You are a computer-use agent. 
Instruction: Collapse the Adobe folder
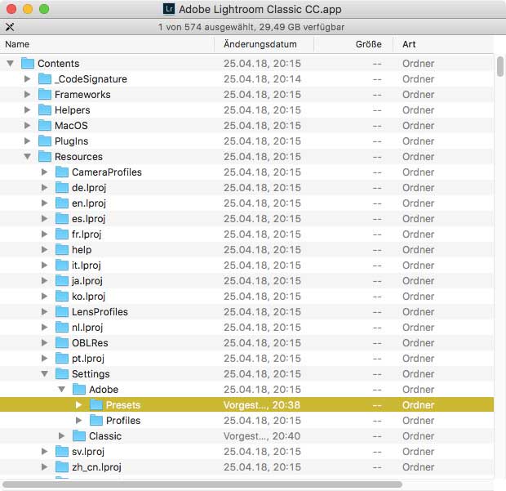(x=62, y=389)
